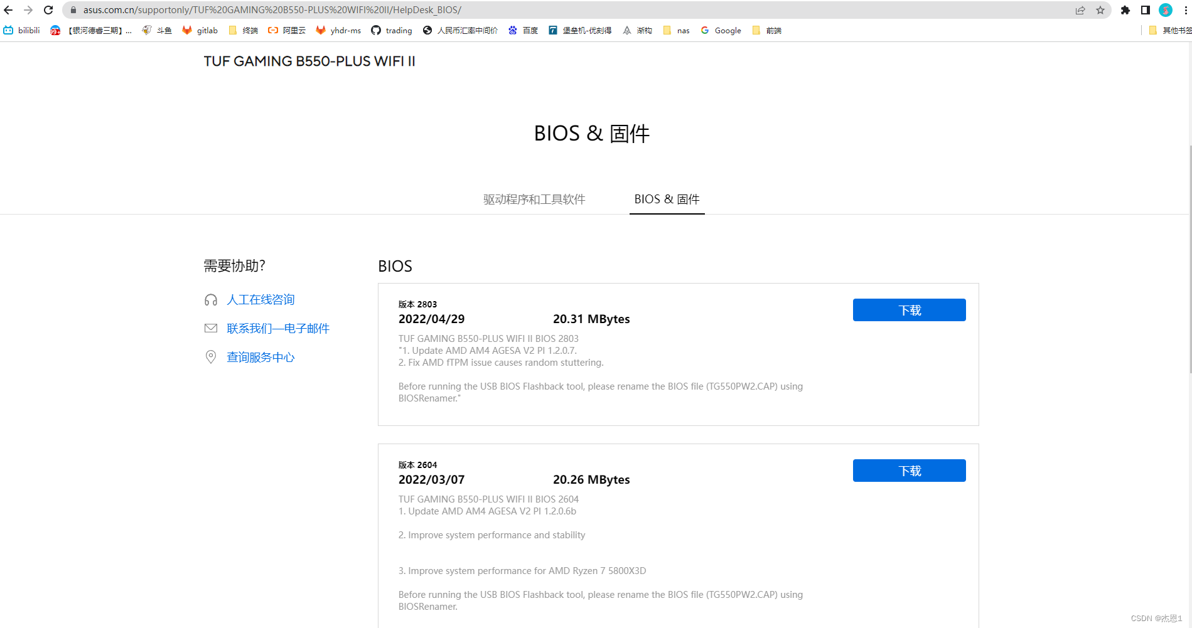1192x628 pixels.
Task: Click the browser address bar URL
Action: pyautogui.click(x=272, y=10)
